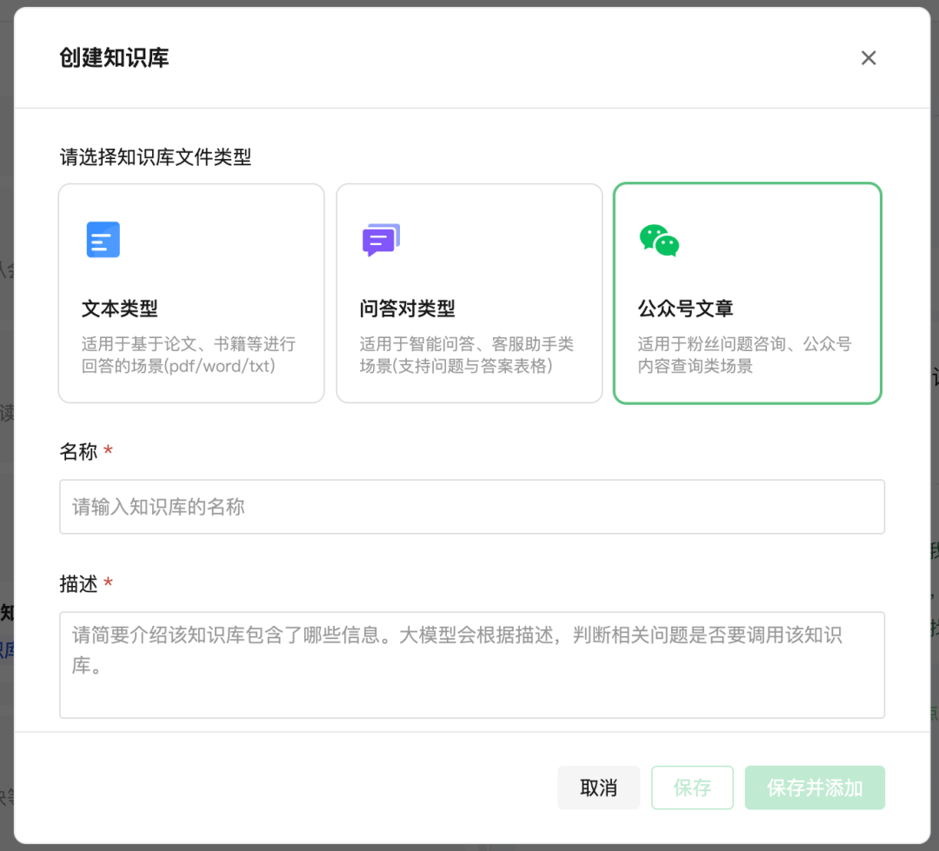Focus the knowledge base 描述 textarea
The height and width of the screenshot is (851, 939).
tap(471, 665)
